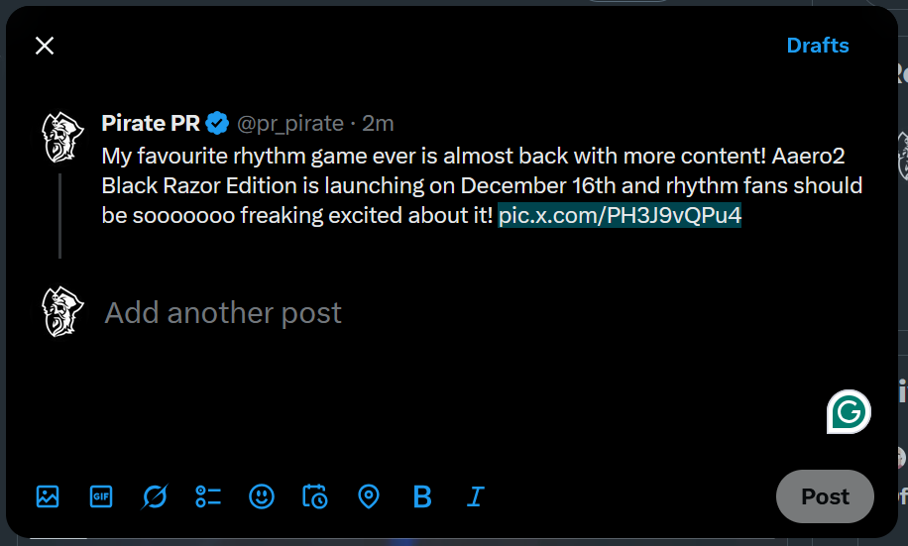Tag a location with pin icon
The width and height of the screenshot is (908, 546).
(369, 496)
